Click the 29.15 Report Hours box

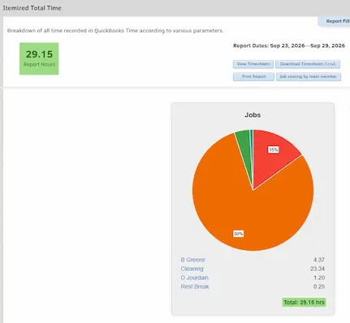(39, 58)
